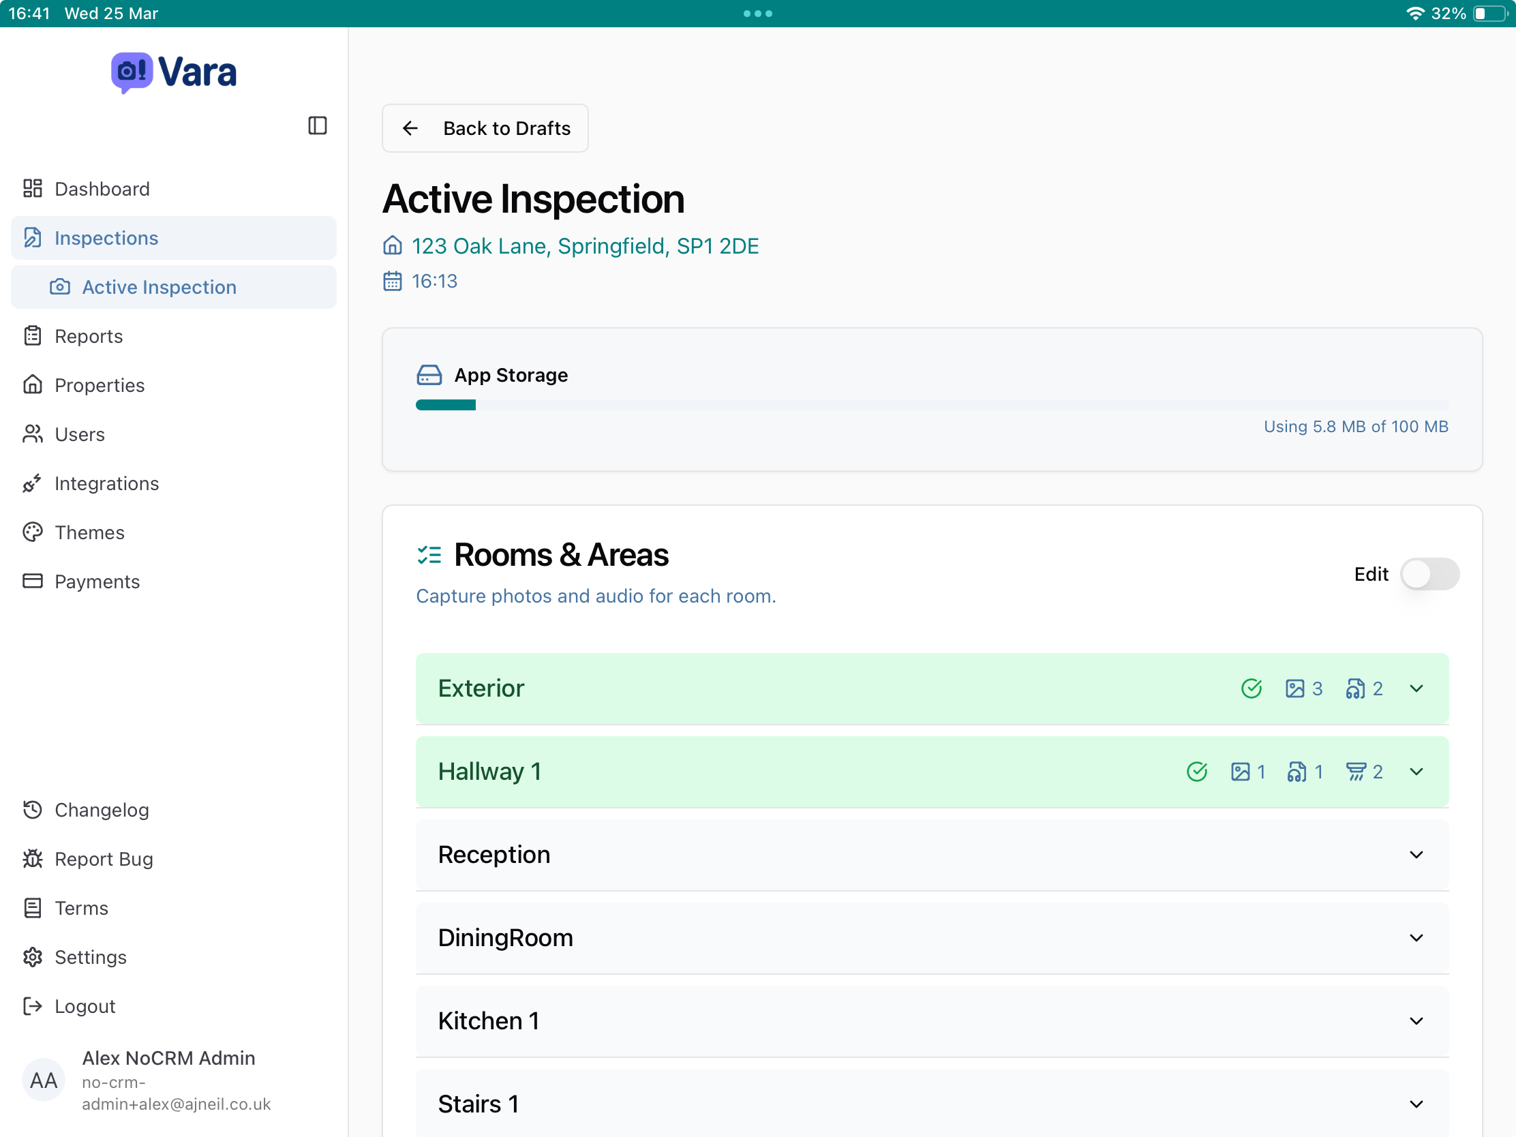Click the App Storage drive icon
Screen dimensions: 1516x1137
[x=429, y=375]
